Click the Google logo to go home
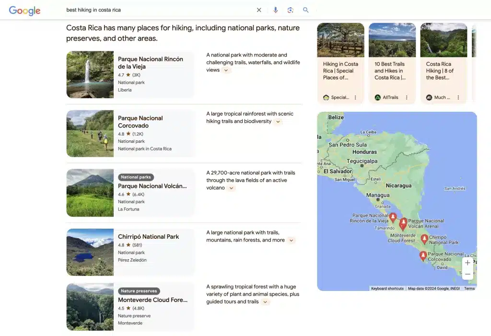 (24, 10)
